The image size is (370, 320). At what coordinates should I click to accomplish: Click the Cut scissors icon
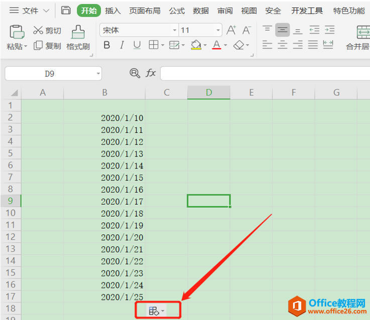click(38, 30)
